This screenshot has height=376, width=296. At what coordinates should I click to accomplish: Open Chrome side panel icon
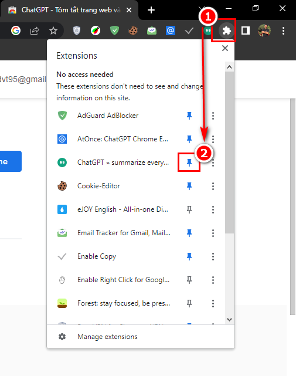pos(246,31)
